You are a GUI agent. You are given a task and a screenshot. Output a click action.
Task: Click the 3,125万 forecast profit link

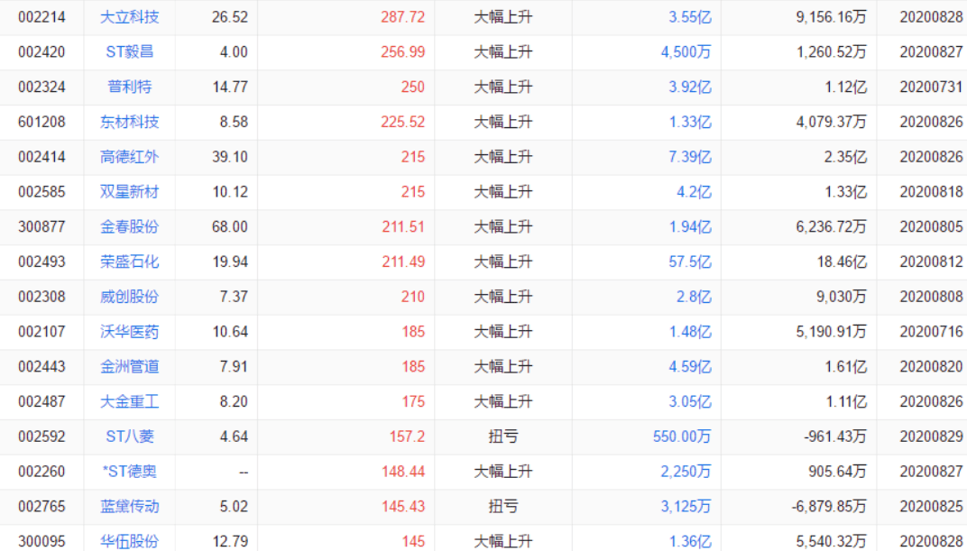click(686, 507)
